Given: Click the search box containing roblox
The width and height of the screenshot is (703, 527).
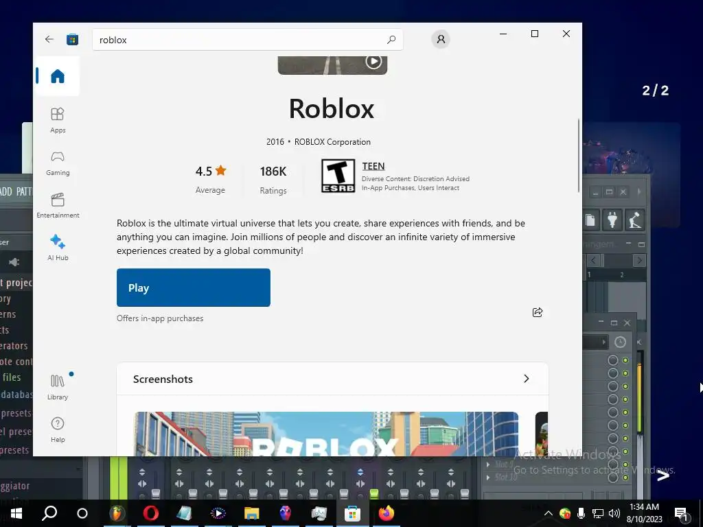Looking at the screenshot, I should (x=247, y=39).
